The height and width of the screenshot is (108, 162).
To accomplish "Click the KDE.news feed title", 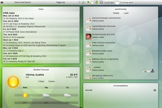I will [x=9, y=13].
